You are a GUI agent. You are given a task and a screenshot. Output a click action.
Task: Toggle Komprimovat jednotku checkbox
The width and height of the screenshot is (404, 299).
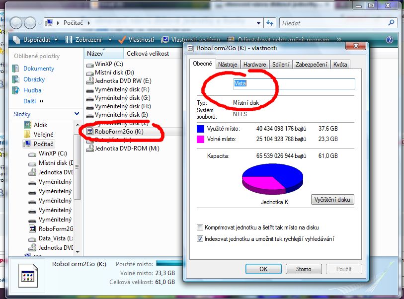(x=200, y=227)
